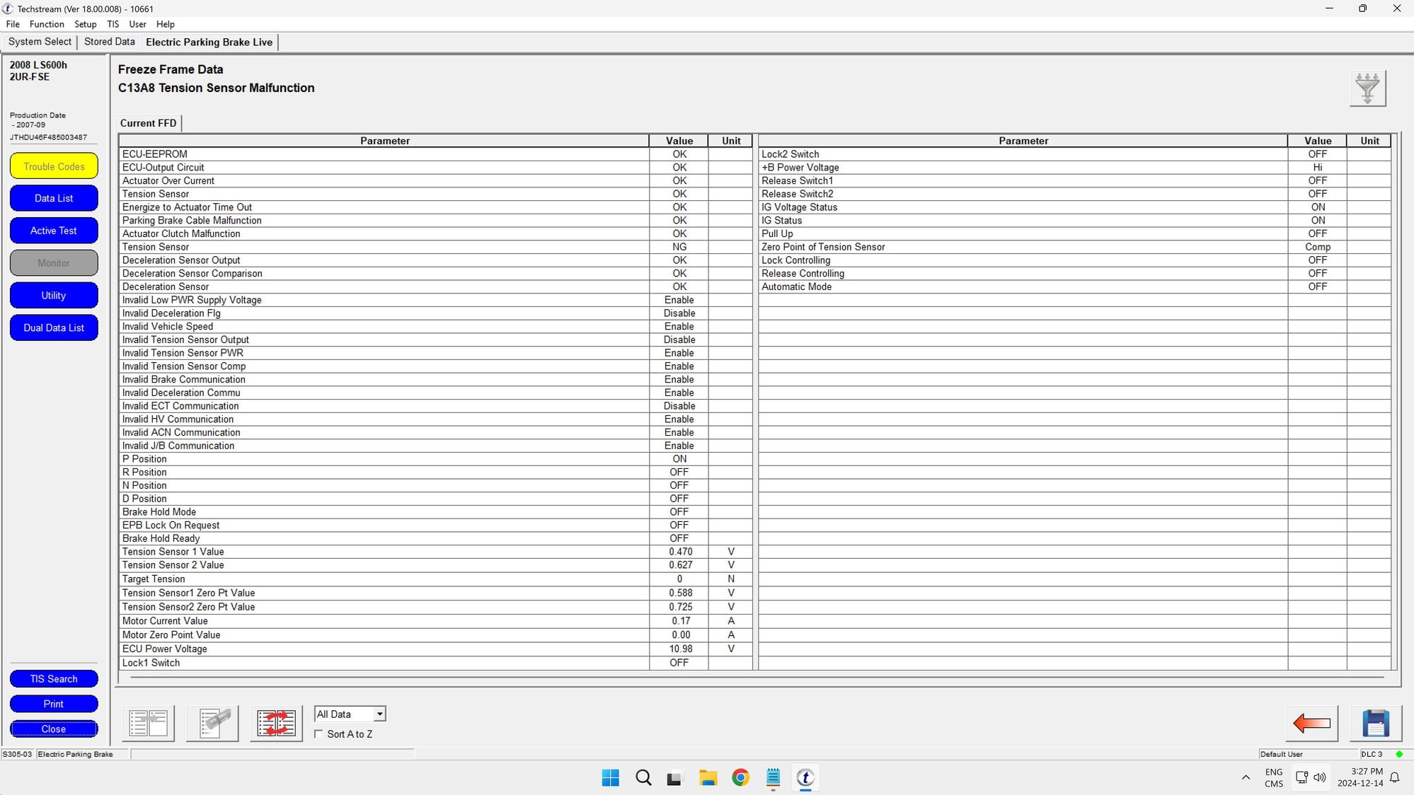Click Techstream icon in taskbar
The height and width of the screenshot is (795, 1414).
pyautogui.click(x=805, y=778)
